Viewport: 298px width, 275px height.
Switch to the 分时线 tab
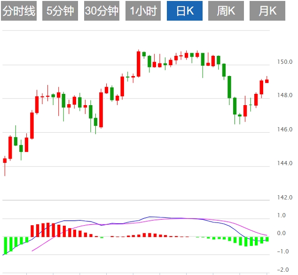[x=19, y=11]
